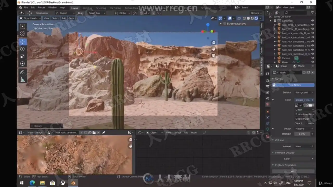Switch to the Sculpting workspace tab

click(x=101, y=8)
